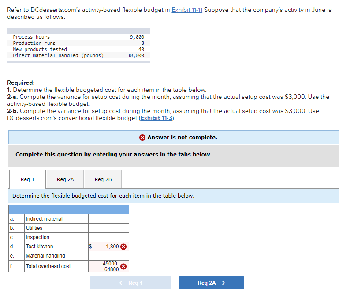Switch to the Req 2A tab
Image resolution: width=339 pixels, height=294 pixels.
65,179
